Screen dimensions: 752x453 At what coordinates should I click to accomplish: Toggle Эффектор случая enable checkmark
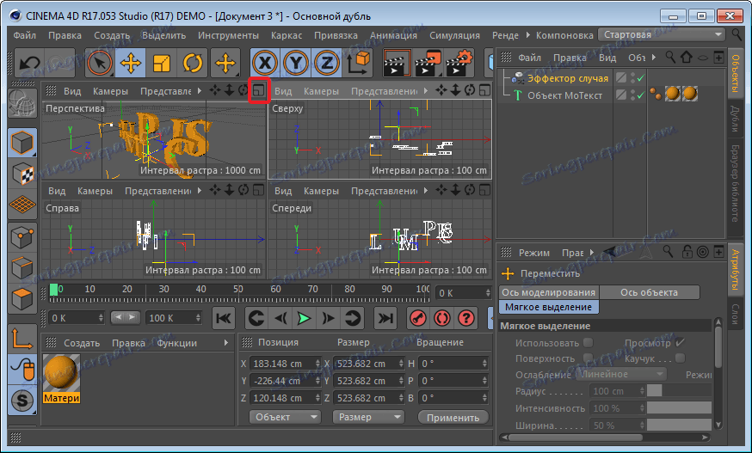coord(641,77)
